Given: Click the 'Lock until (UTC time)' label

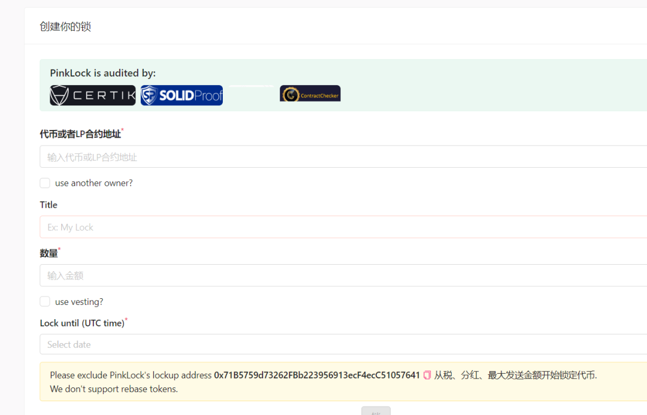Looking at the screenshot, I should (x=82, y=323).
